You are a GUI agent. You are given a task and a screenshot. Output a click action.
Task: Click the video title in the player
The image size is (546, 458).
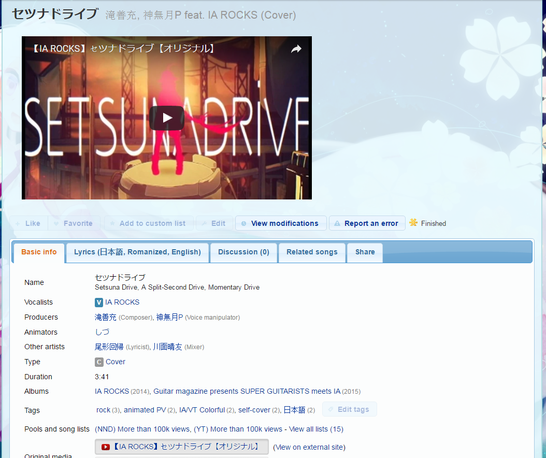(x=124, y=48)
